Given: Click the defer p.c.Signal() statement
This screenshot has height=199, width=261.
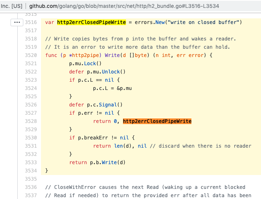Looking at the screenshot, I should tap(96, 105).
